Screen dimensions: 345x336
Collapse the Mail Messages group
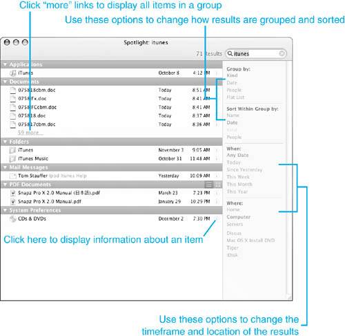pyautogui.click(x=5, y=167)
